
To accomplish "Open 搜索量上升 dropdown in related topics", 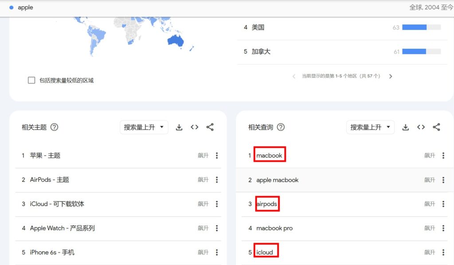I will click(144, 127).
